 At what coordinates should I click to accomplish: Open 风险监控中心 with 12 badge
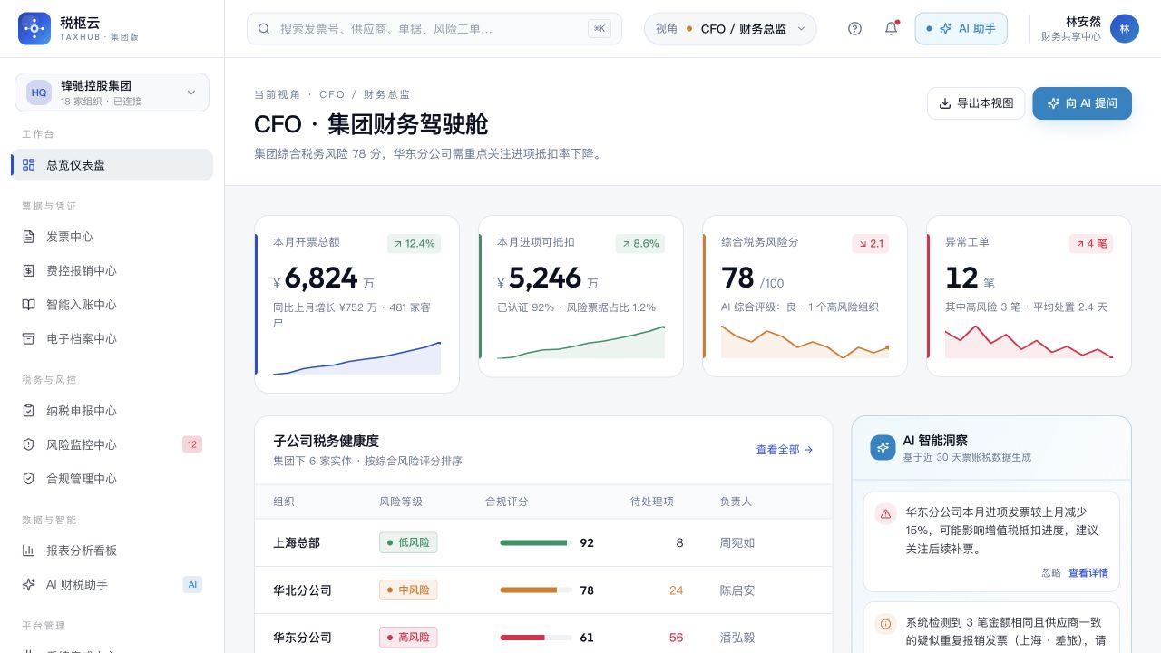coord(112,444)
